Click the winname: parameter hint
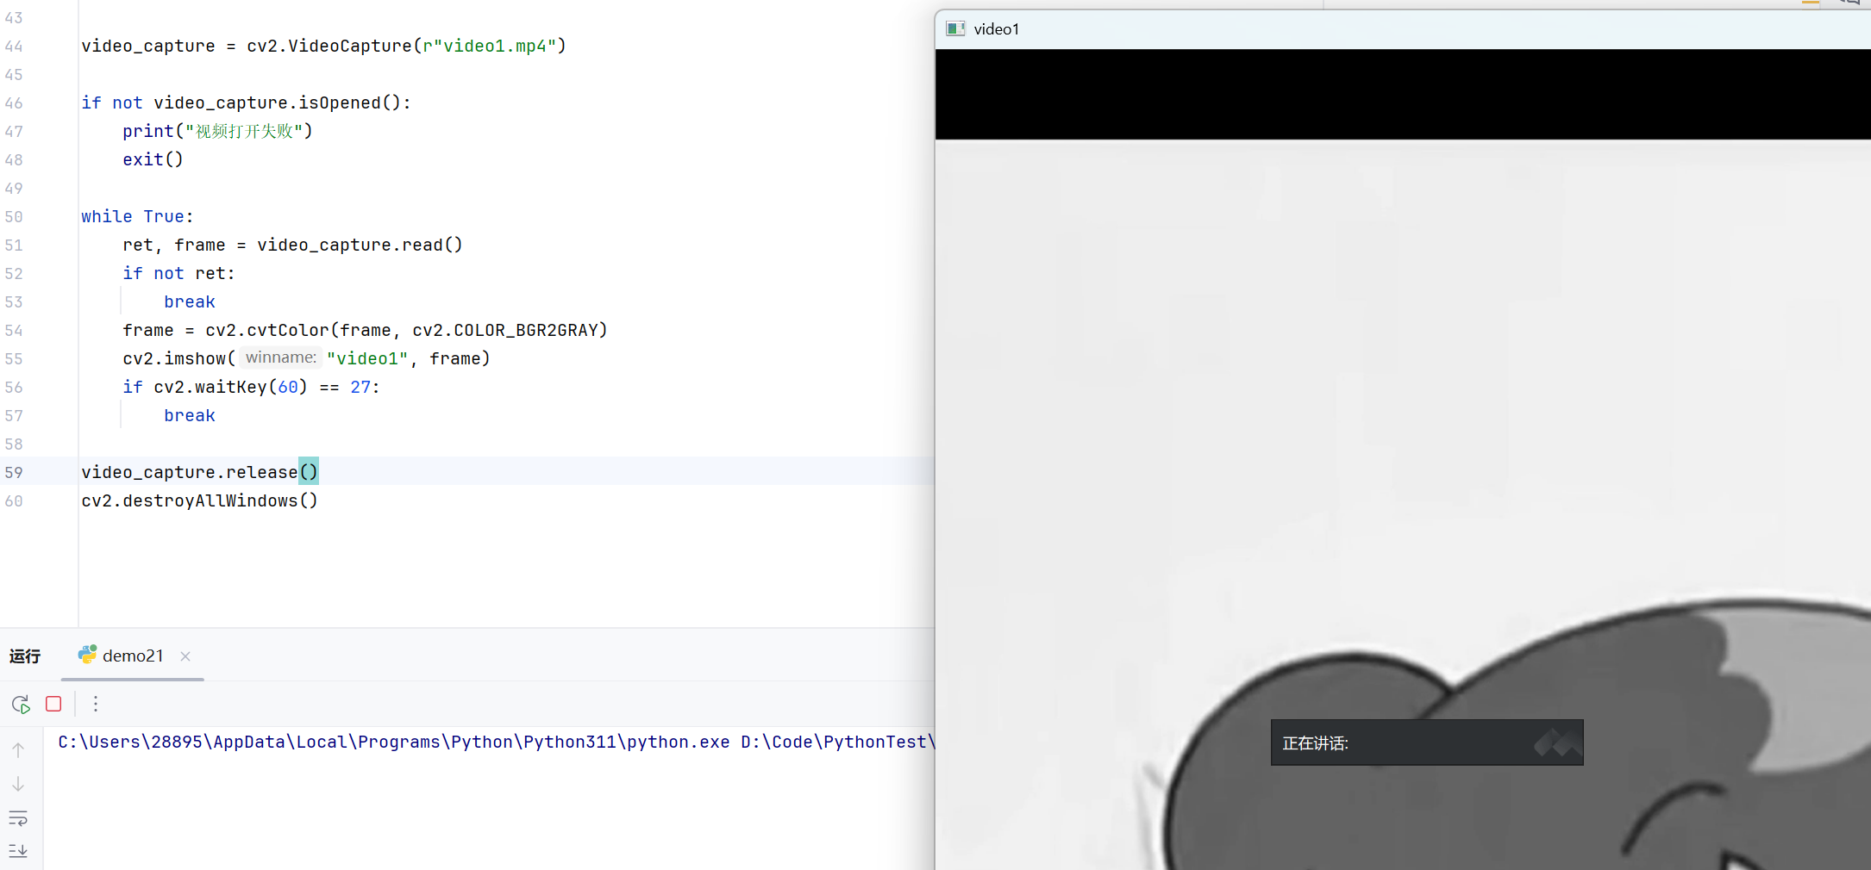This screenshot has width=1871, height=870. [281, 357]
